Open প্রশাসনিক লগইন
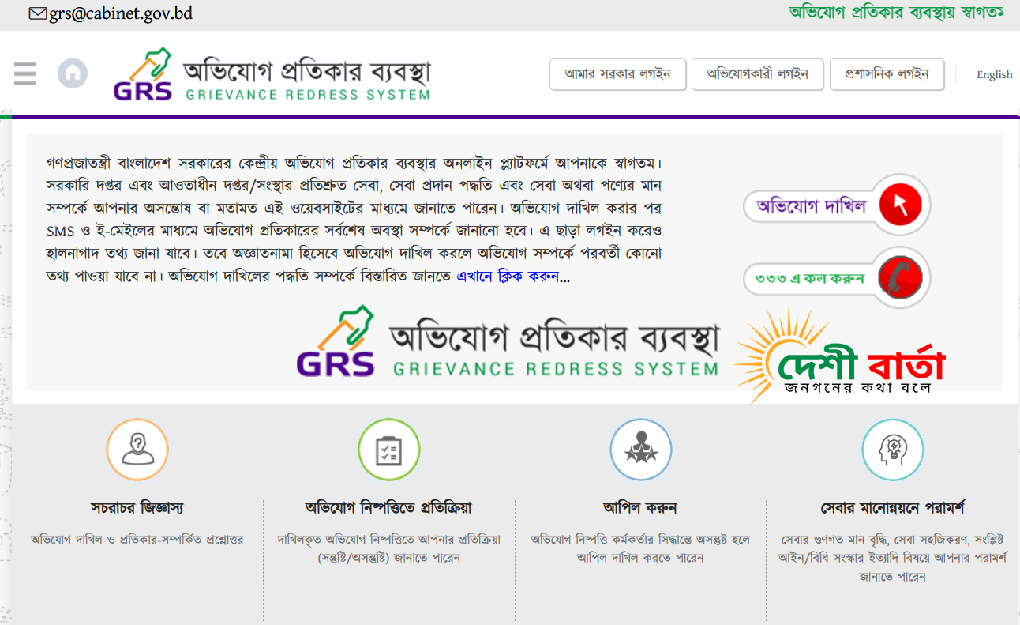1020x625 pixels. coord(887,74)
